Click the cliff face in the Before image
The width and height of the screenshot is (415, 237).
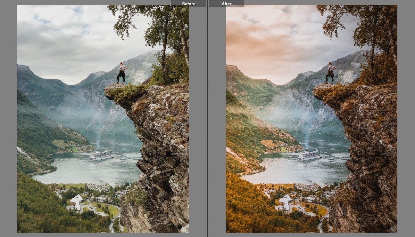(x=160, y=144)
